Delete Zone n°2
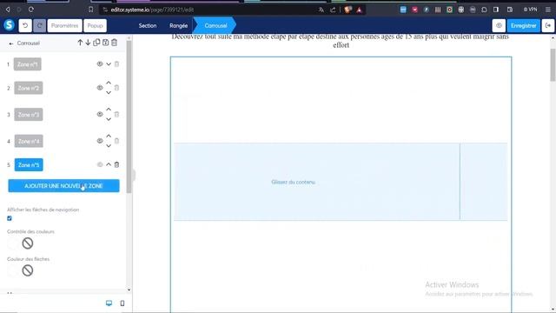The height and width of the screenshot is (313, 556). click(116, 88)
